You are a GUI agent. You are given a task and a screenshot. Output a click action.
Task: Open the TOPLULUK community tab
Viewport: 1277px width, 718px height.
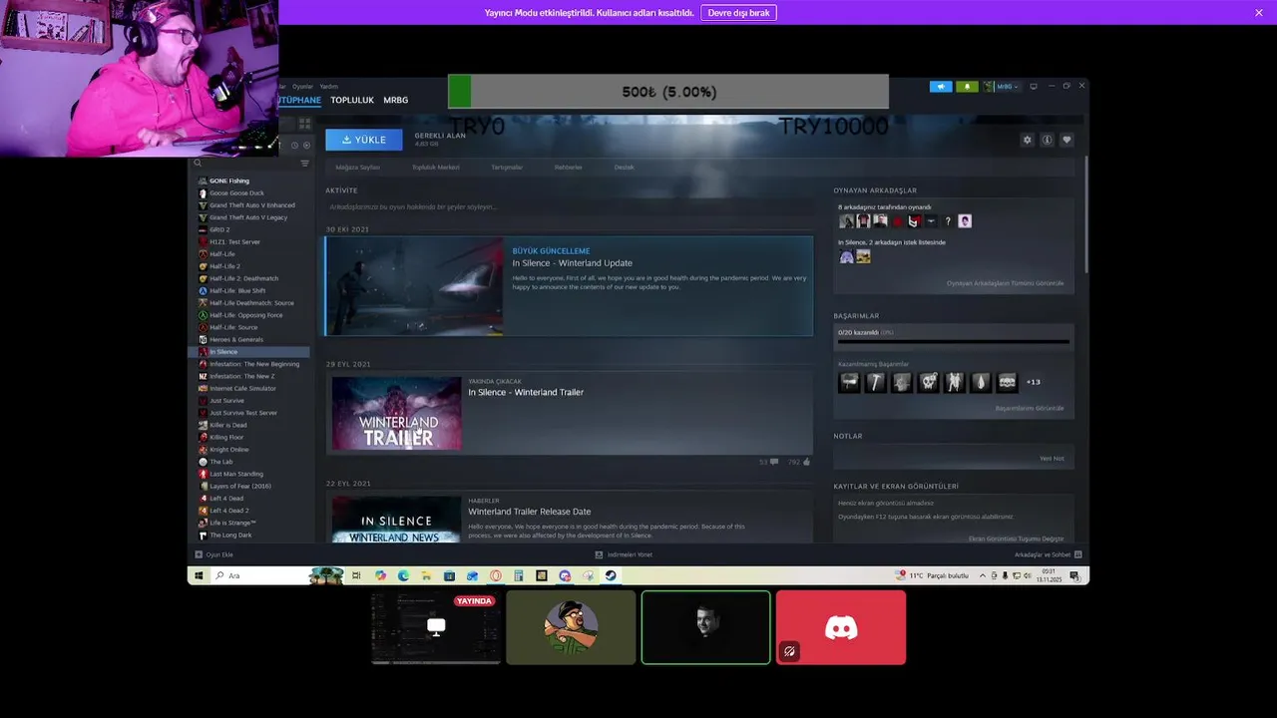point(352,100)
